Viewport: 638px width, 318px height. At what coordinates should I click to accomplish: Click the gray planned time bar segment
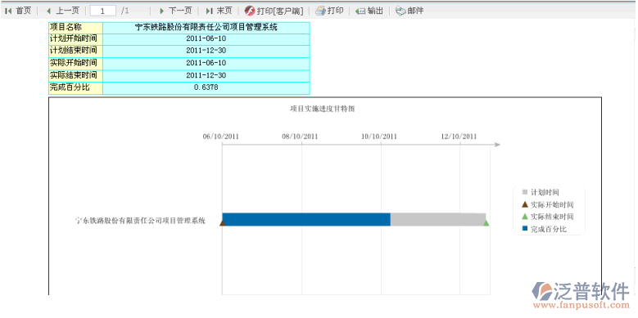tap(438, 219)
